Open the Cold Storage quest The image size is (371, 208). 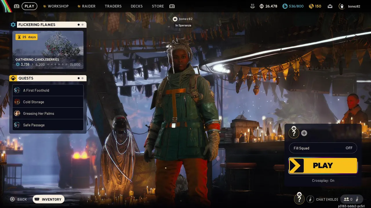(x=48, y=102)
